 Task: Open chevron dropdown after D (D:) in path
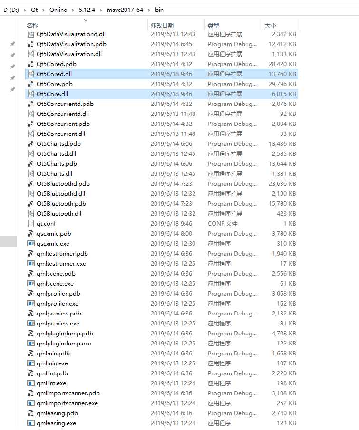(25, 10)
